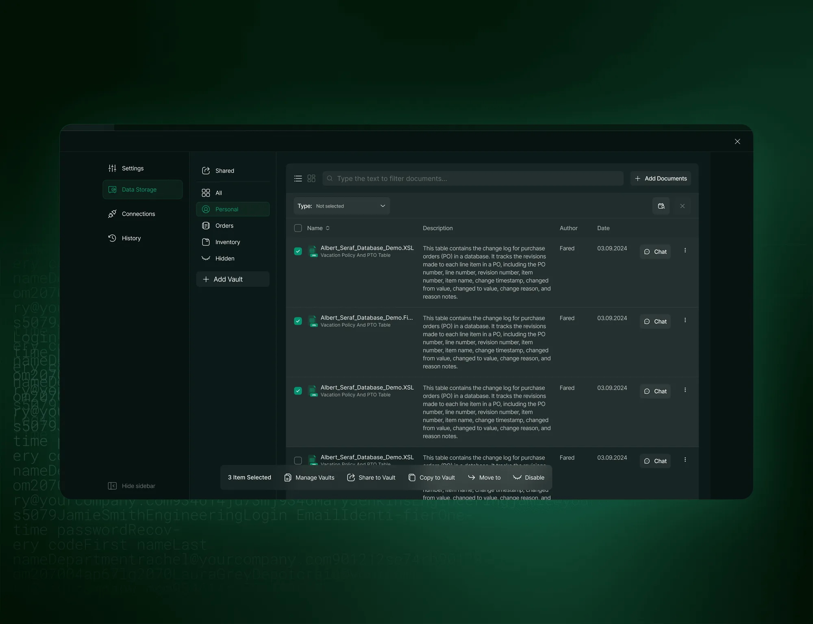Select the Personal vault
Viewport: 813px width, 624px height.
point(233,209)
